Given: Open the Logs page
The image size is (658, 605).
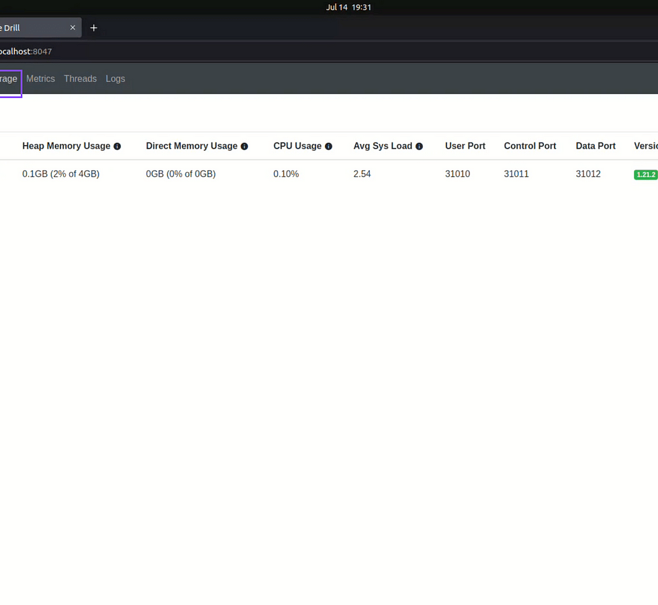Looking at the screenshot, I should [x=115, y=79].
